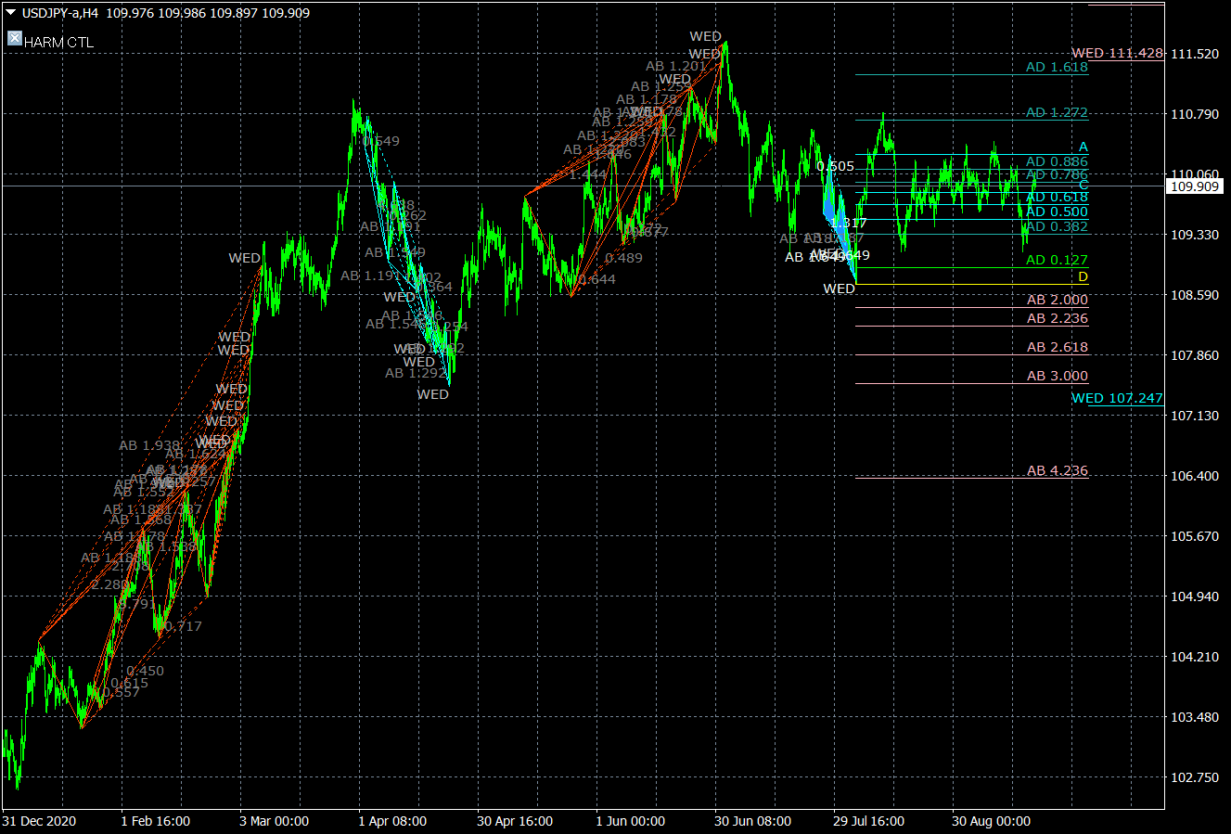Click the 30 Jun 08:00 date label
The width and height of the screenshot is (1231, 834).
[x=752, y=821]
